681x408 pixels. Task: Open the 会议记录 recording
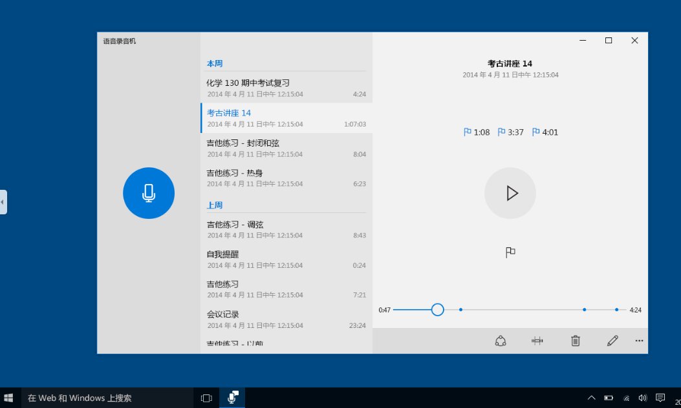coord(286,319)
